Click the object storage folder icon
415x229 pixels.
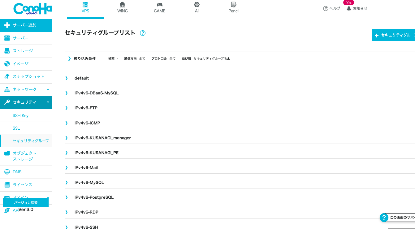pyautogui.click(x=7, y=153)
